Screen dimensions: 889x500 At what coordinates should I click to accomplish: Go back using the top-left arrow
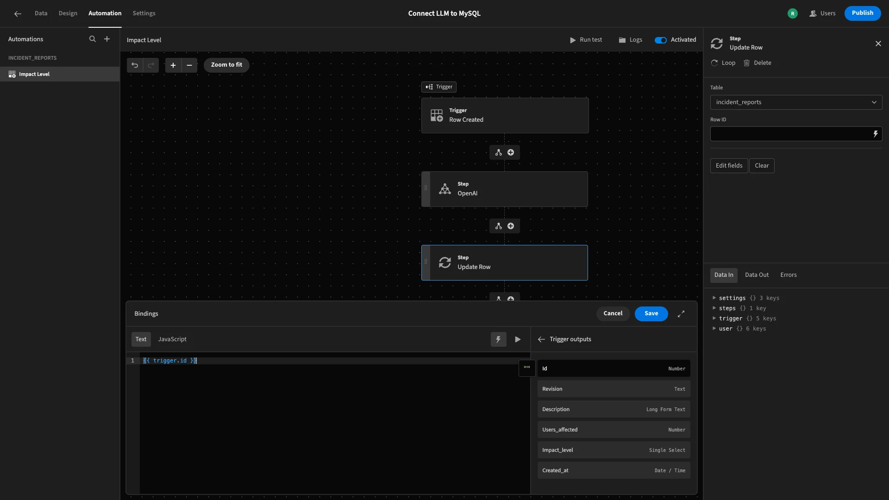click(x=18, y=13)
